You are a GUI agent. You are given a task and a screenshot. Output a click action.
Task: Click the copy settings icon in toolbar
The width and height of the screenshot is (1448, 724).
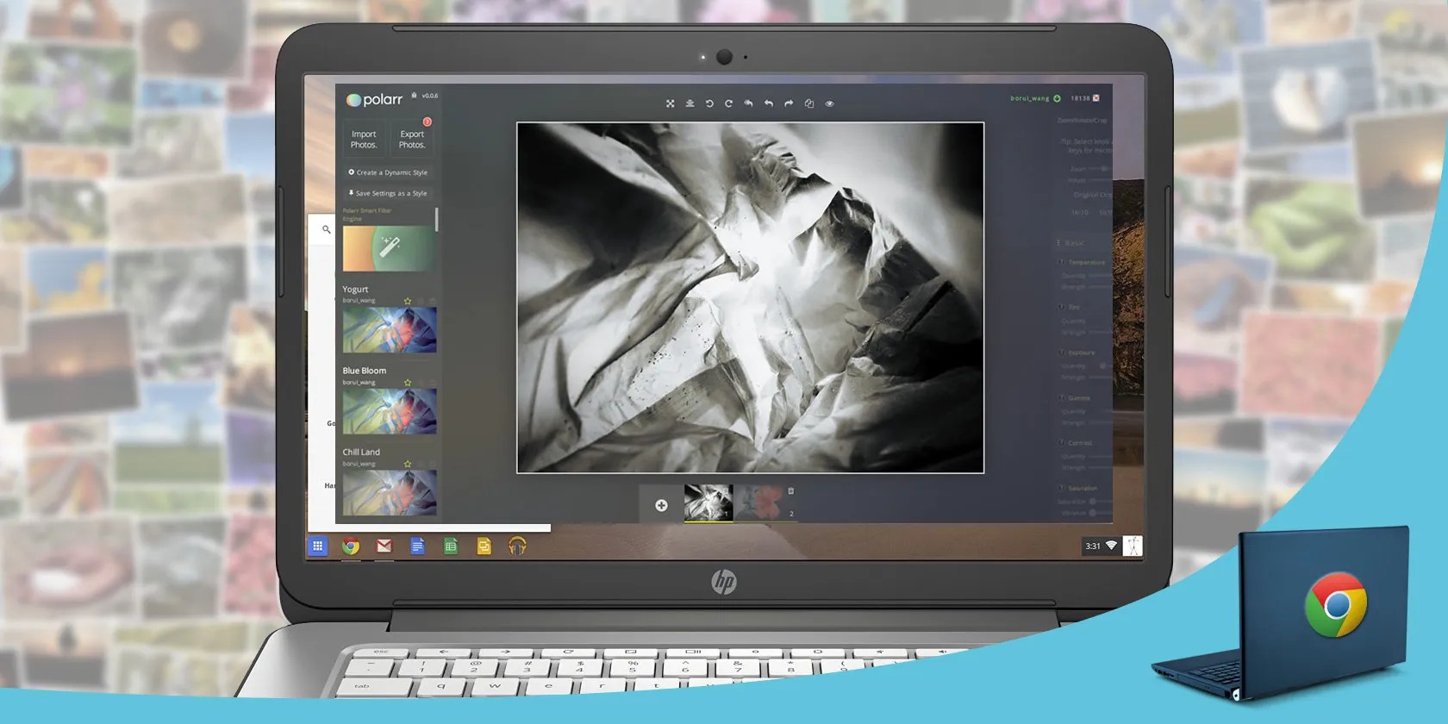coord(808,103)
